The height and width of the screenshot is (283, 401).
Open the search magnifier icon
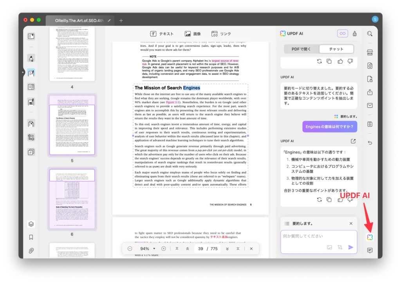coord(370,34)
